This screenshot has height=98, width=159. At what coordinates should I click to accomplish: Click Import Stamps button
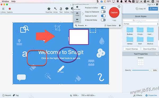click(x=132, y=49)
